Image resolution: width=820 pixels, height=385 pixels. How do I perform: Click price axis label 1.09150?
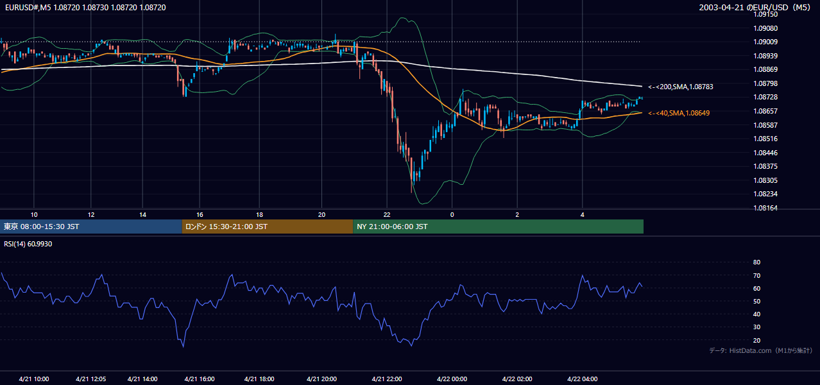click(765, 15)
